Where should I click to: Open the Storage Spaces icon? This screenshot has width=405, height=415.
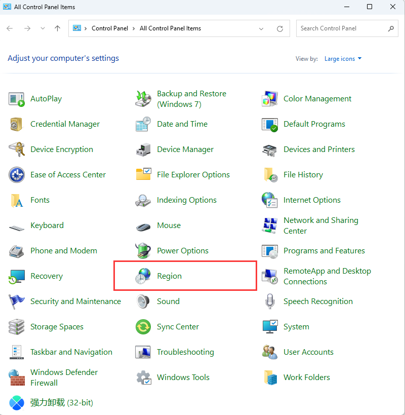[x=16, y=327]
